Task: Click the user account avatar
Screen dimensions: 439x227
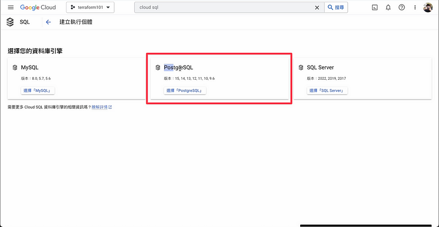Action: tap(428, 8)
